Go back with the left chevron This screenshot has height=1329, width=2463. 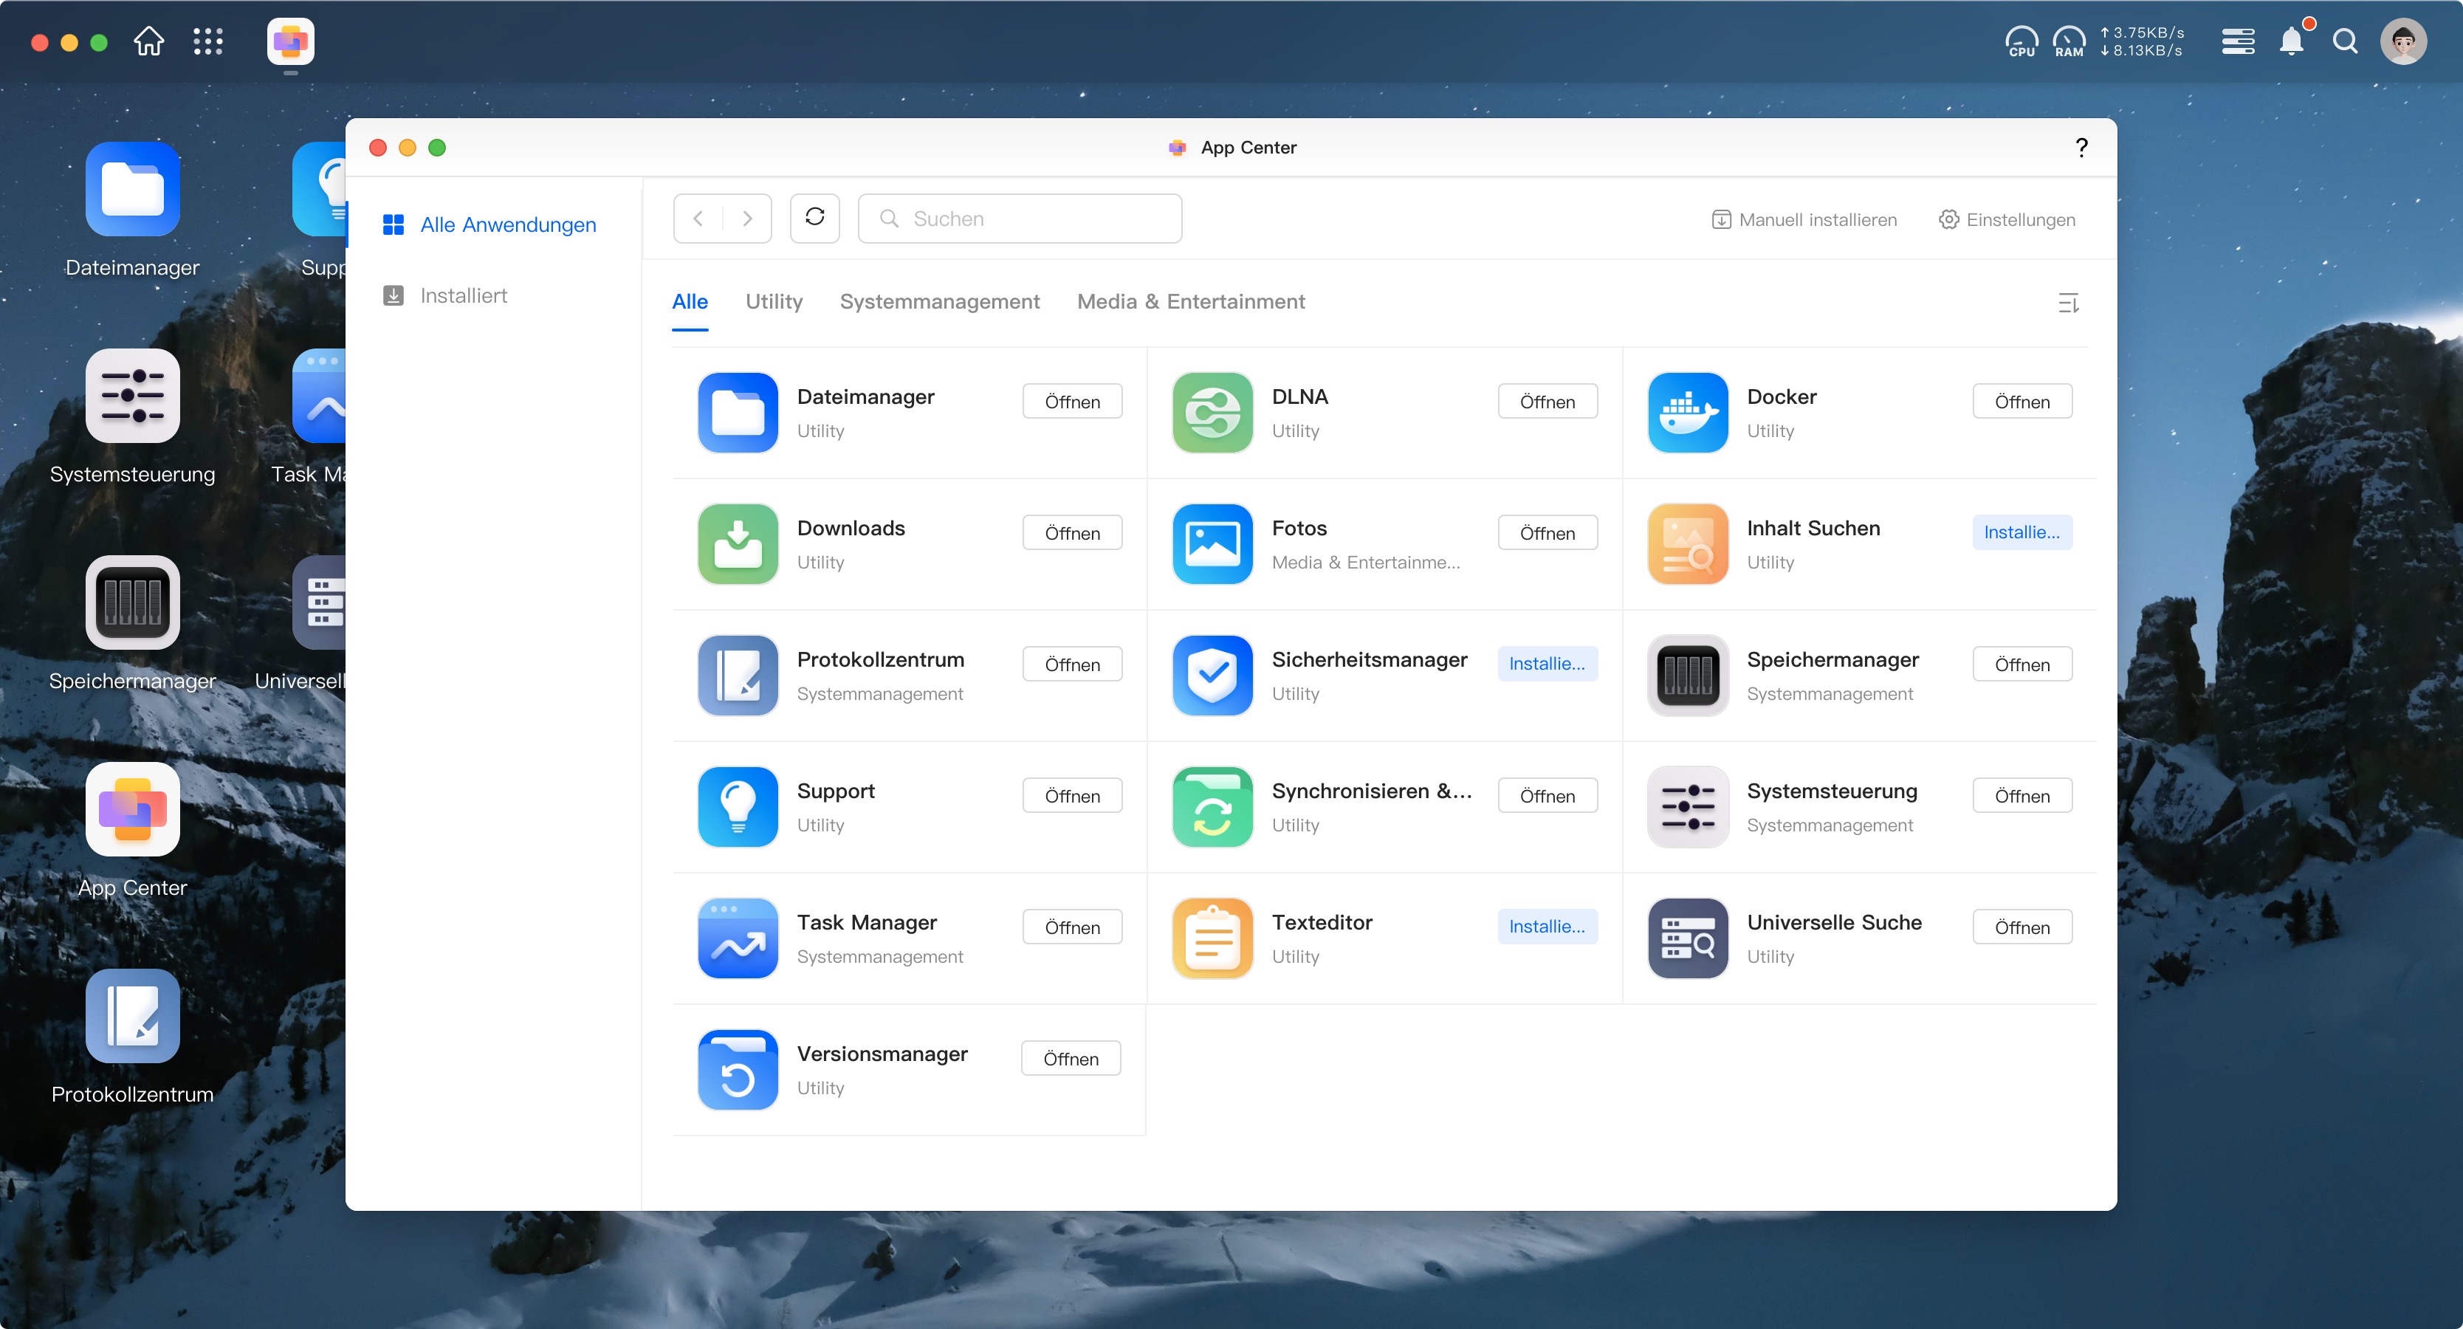[x=699, y=218]
